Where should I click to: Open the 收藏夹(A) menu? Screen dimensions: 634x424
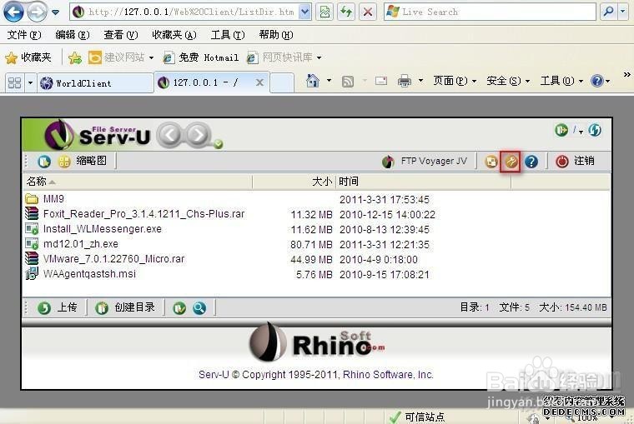[174, 35]
